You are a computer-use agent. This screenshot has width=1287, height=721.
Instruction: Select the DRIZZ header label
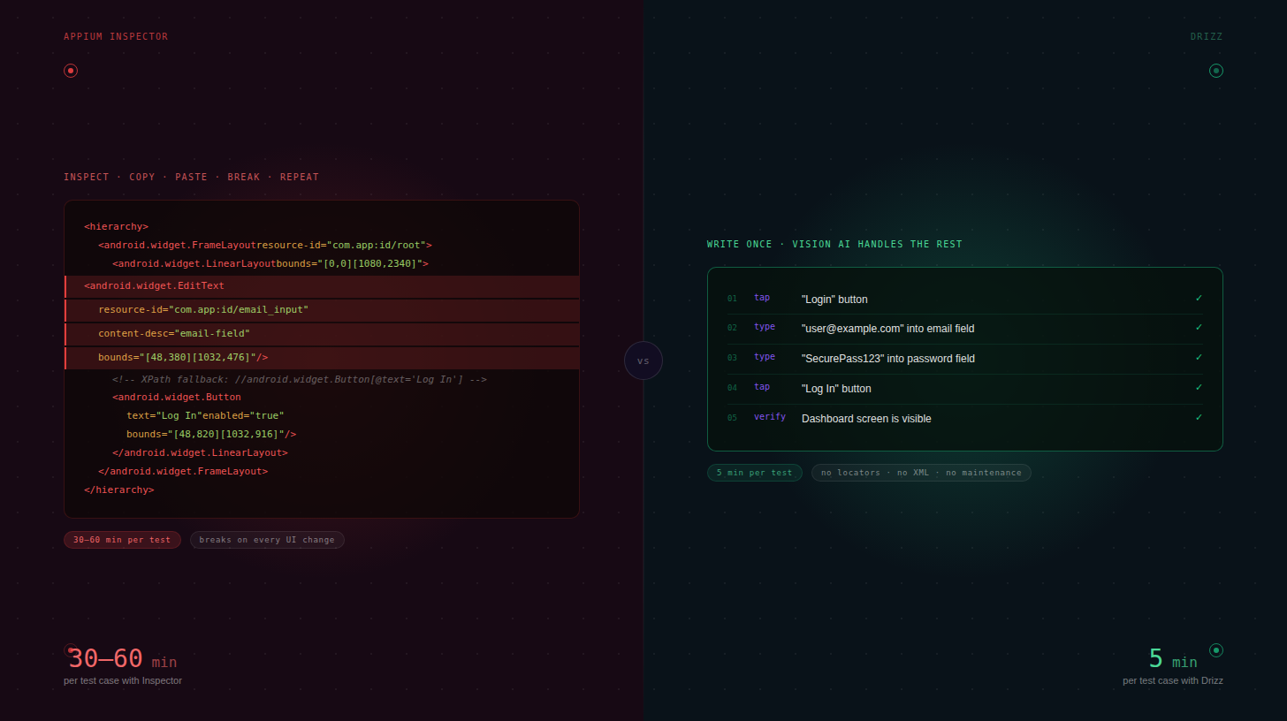coord(1207,37)
